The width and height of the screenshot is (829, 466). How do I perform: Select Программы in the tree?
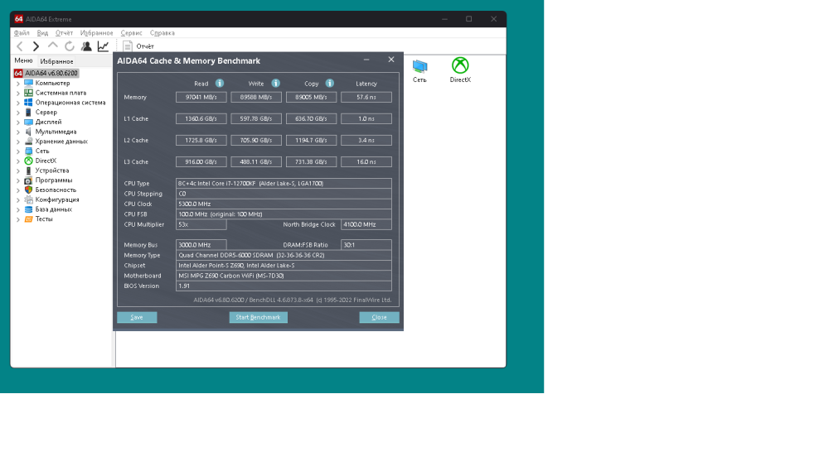(53, 180)
